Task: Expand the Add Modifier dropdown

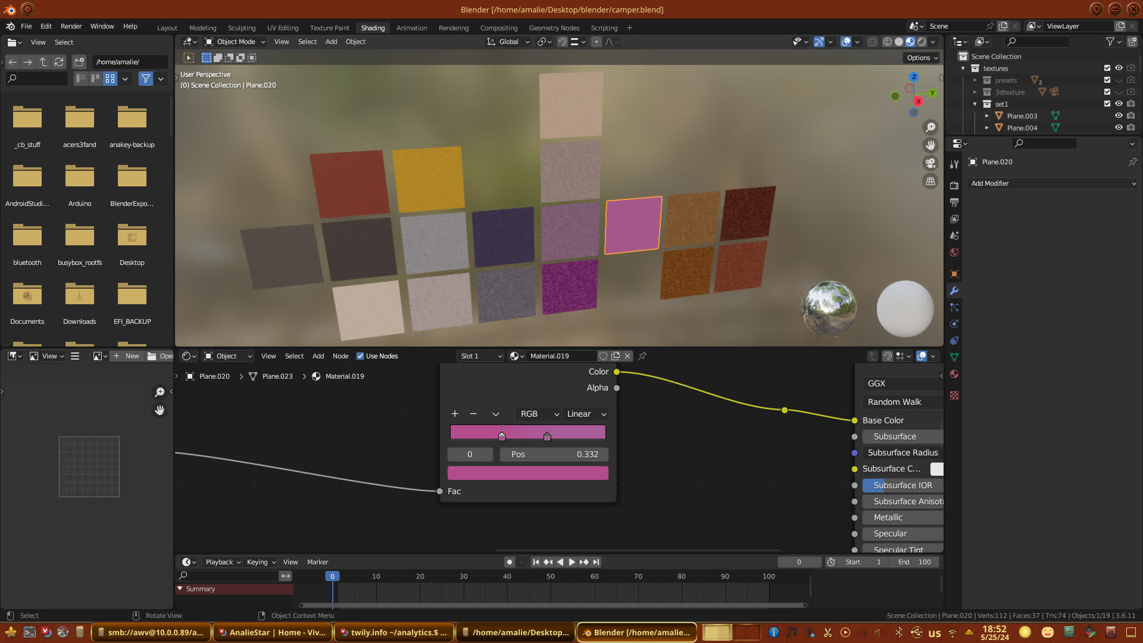Action: (1053, 183)
